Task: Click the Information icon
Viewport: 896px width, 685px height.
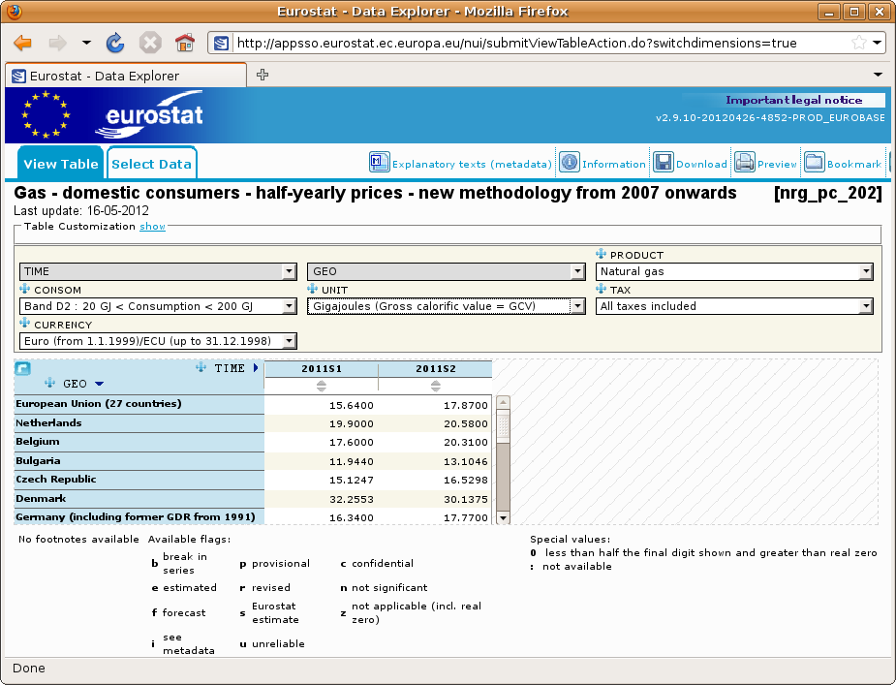Action: click(570, 163)
